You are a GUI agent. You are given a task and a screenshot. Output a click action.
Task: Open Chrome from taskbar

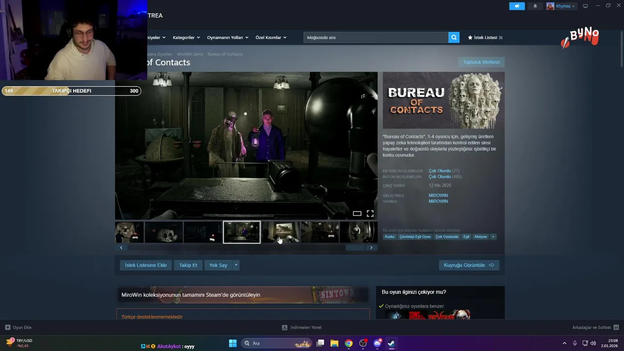pos(349,343)
